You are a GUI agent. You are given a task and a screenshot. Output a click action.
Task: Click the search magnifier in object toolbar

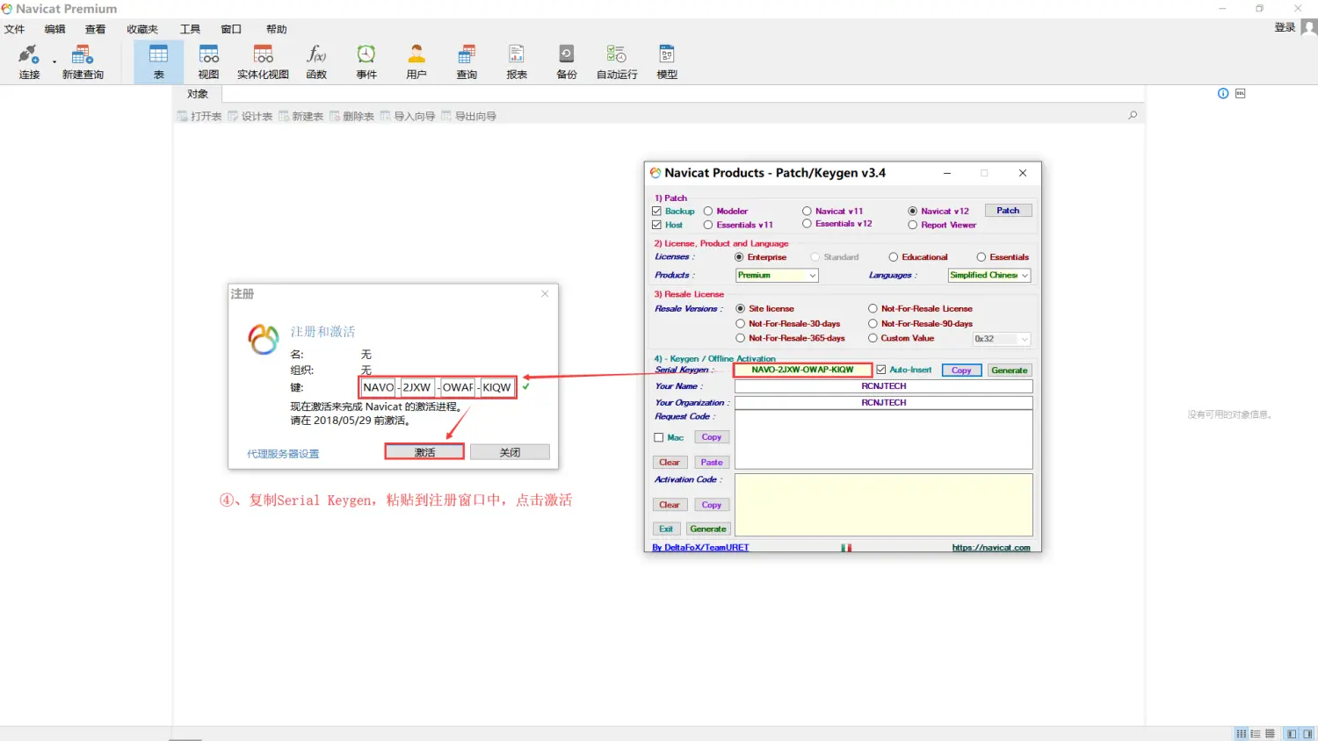(1133, 115)
